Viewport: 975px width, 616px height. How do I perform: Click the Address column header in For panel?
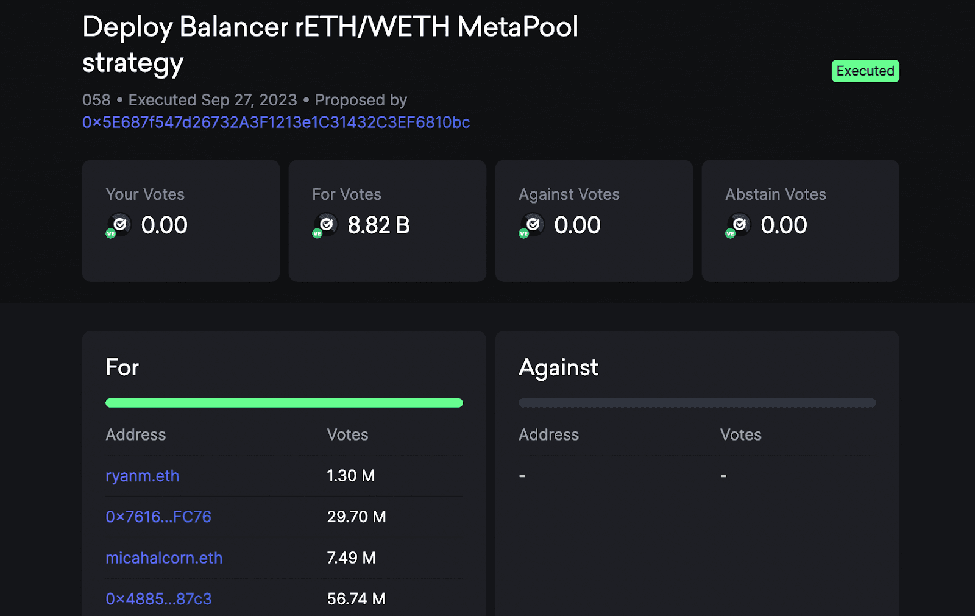[x=136, y=434]
